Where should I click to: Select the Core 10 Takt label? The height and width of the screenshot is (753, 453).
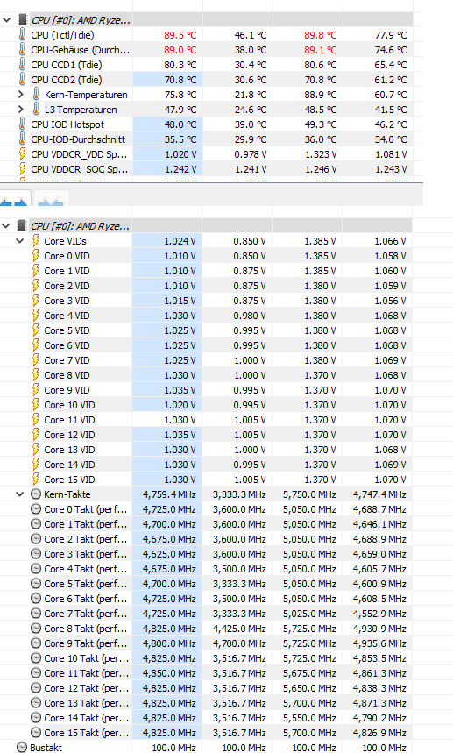87,658
